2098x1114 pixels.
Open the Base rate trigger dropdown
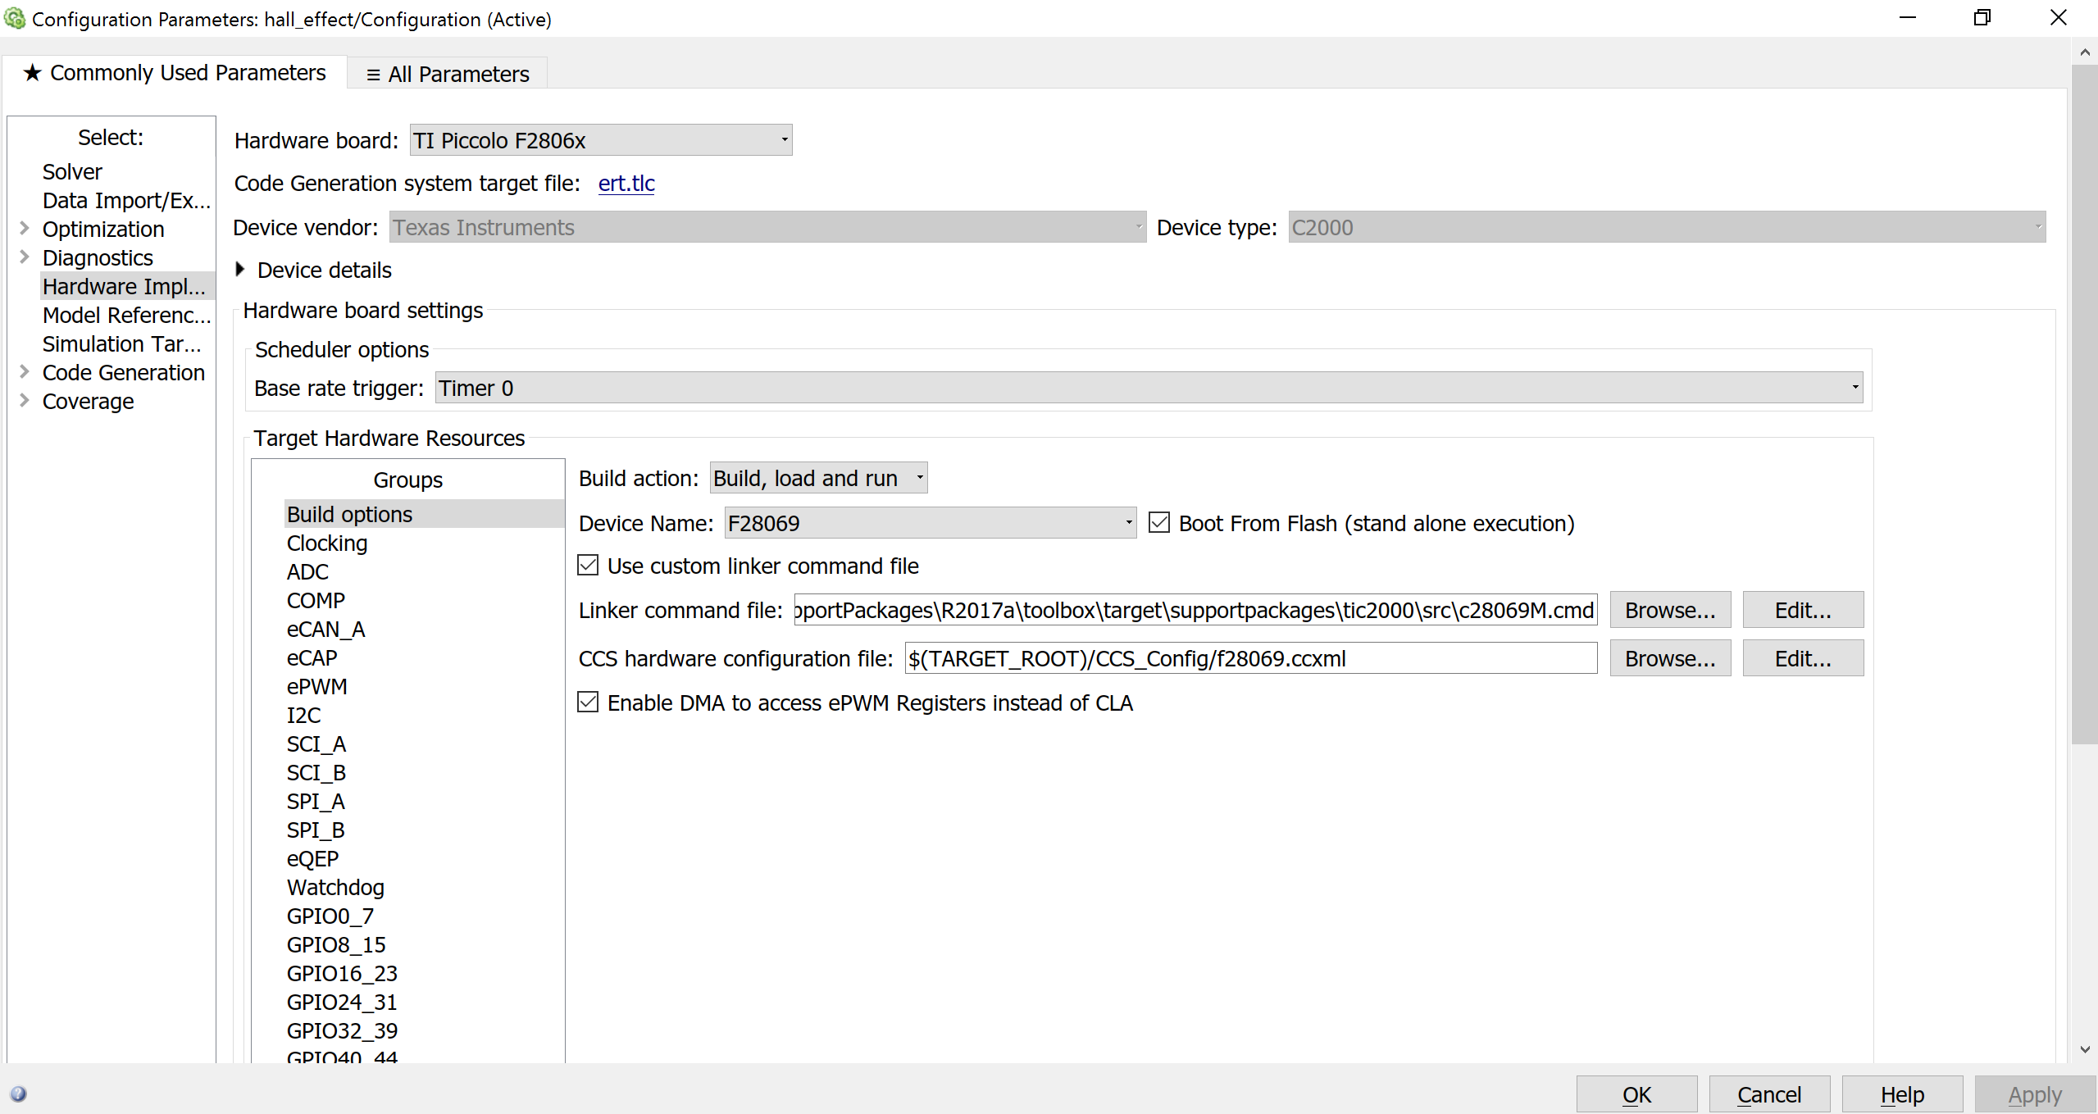(1149, 388)
